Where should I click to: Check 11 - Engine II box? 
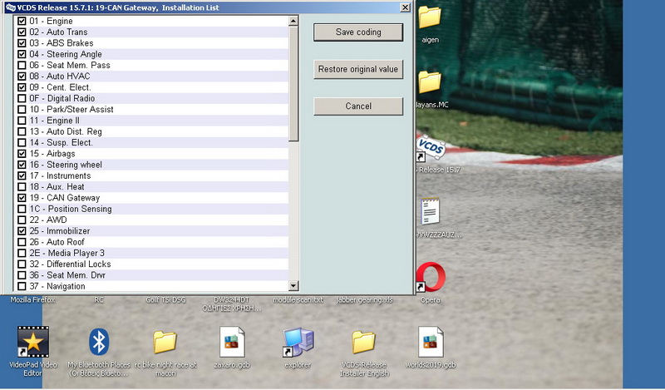coord(22,120)
